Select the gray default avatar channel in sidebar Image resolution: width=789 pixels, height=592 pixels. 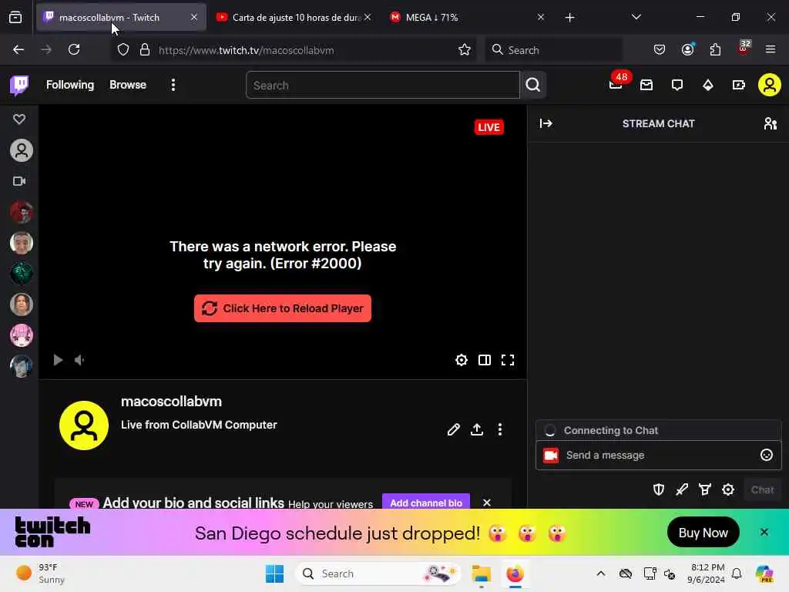tap(22, 150)
